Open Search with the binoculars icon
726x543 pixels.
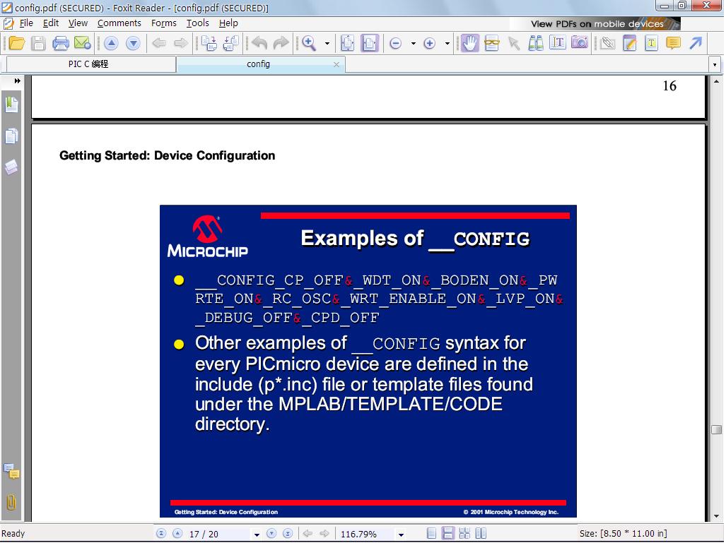(536, 44)
